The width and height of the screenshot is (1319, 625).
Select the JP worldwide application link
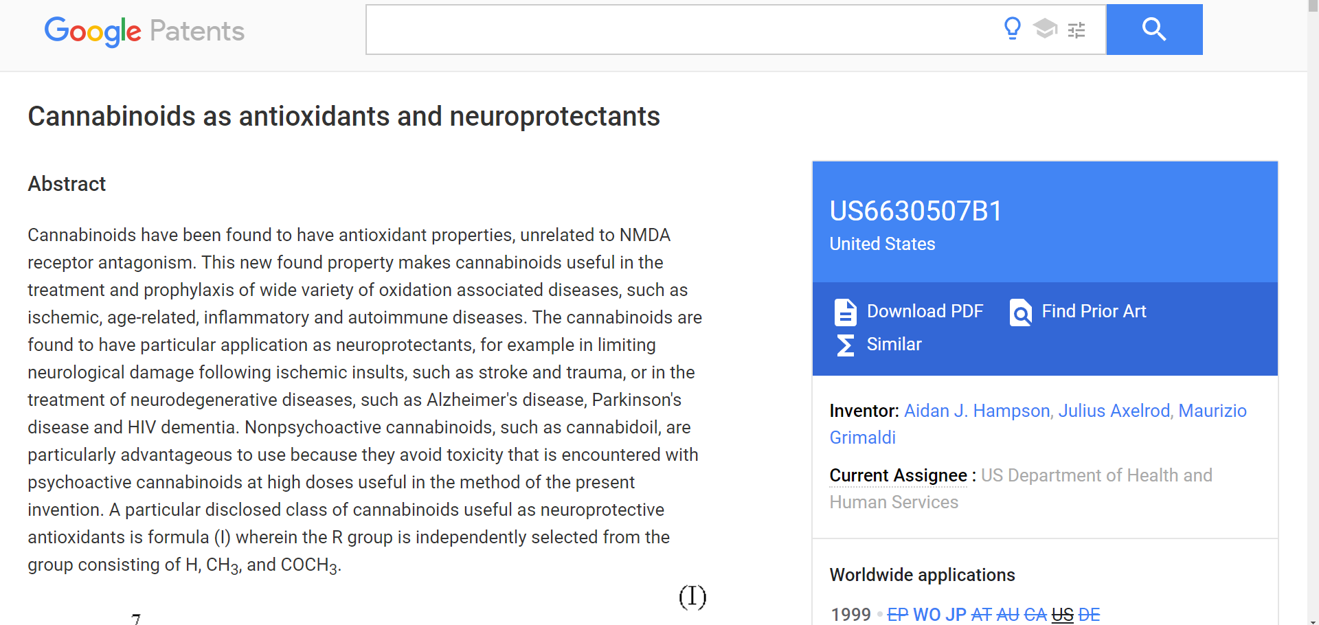[956, 614]
